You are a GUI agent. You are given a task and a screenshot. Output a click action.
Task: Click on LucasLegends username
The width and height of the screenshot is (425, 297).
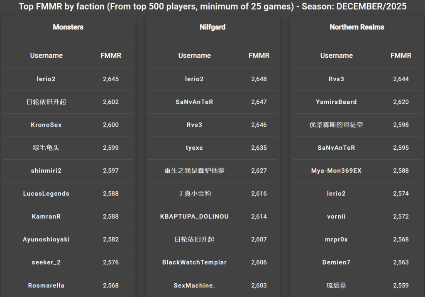pyautogui.click(x=46, y=194)
